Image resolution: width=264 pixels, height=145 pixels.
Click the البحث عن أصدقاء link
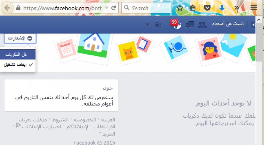(228, 24)
